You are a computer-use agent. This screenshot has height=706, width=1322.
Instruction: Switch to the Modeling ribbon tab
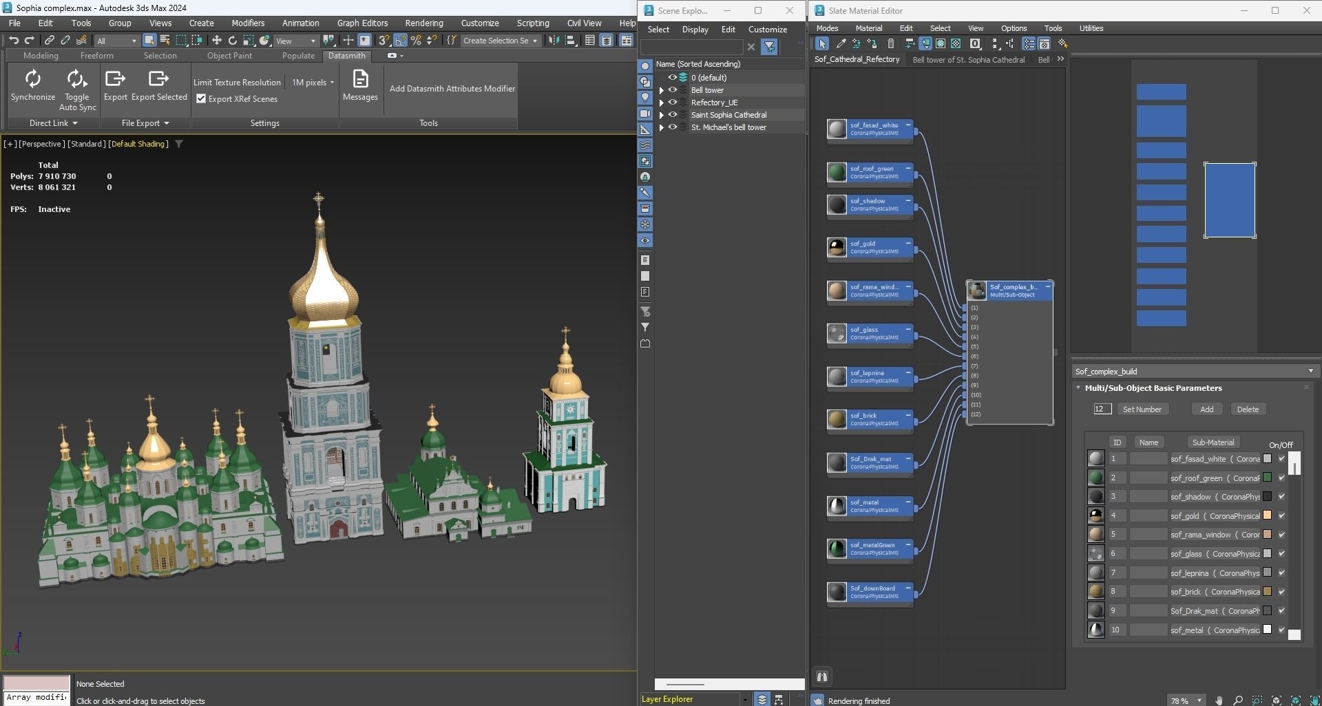point(41,56)
